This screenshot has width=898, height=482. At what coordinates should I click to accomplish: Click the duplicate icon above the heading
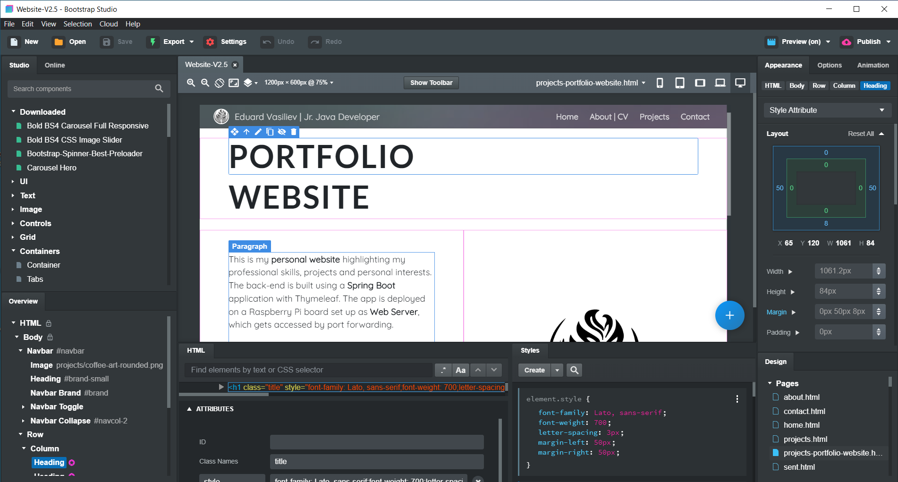(270, 132)
